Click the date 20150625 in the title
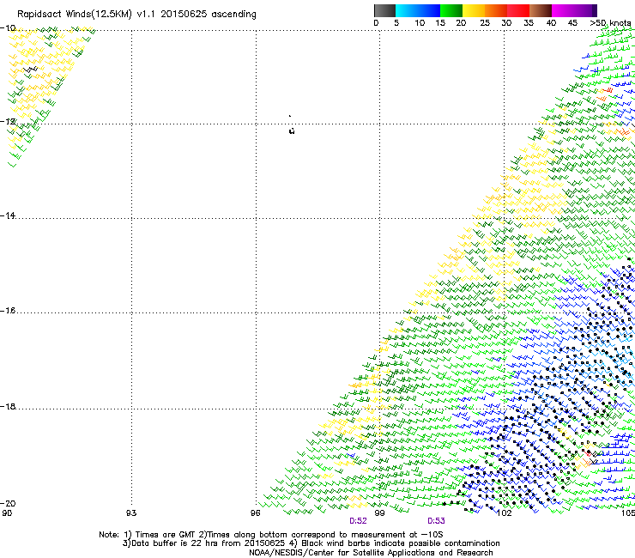The height and width of the screenshot is (558, 635). point(184,15)
